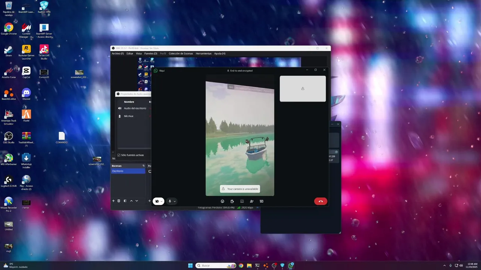Toggle the 'Sólo fuentes activas' checkbox
481x270 pixels.
pos(119,155)
